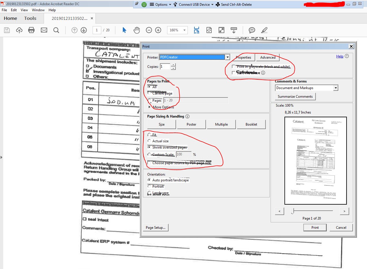Open the File menu

[x=4, y=10]
